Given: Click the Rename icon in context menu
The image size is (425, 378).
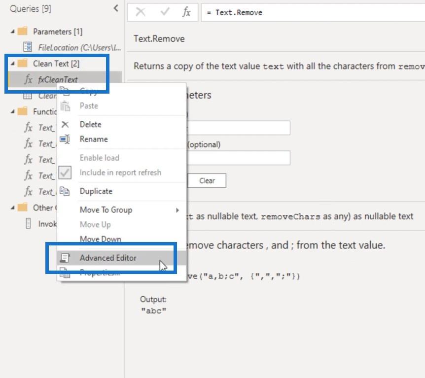Looking at the screenshot, I should point(65,139).
